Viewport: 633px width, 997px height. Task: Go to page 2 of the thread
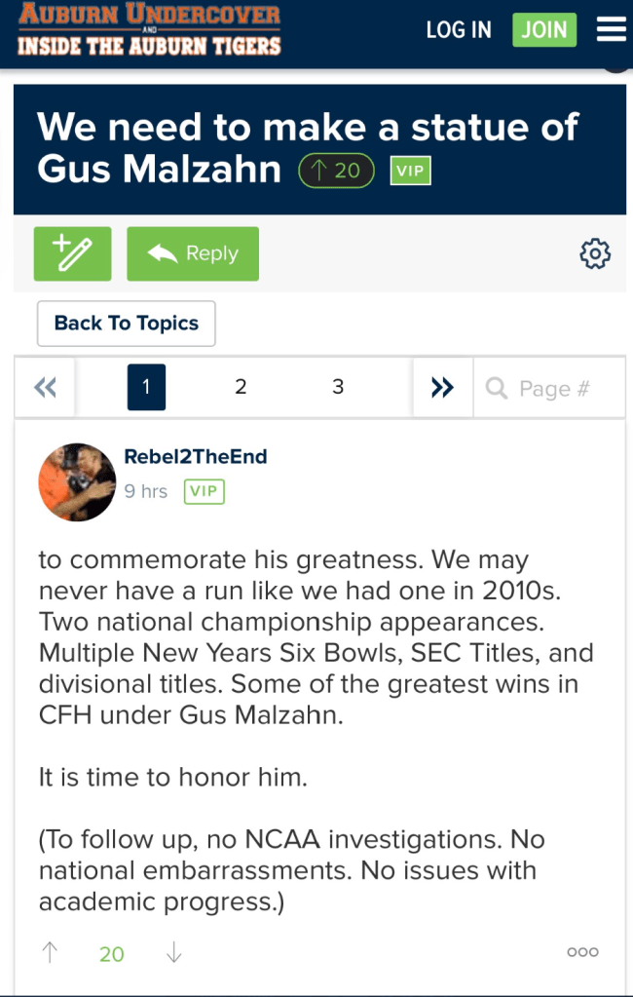(241, 387)
